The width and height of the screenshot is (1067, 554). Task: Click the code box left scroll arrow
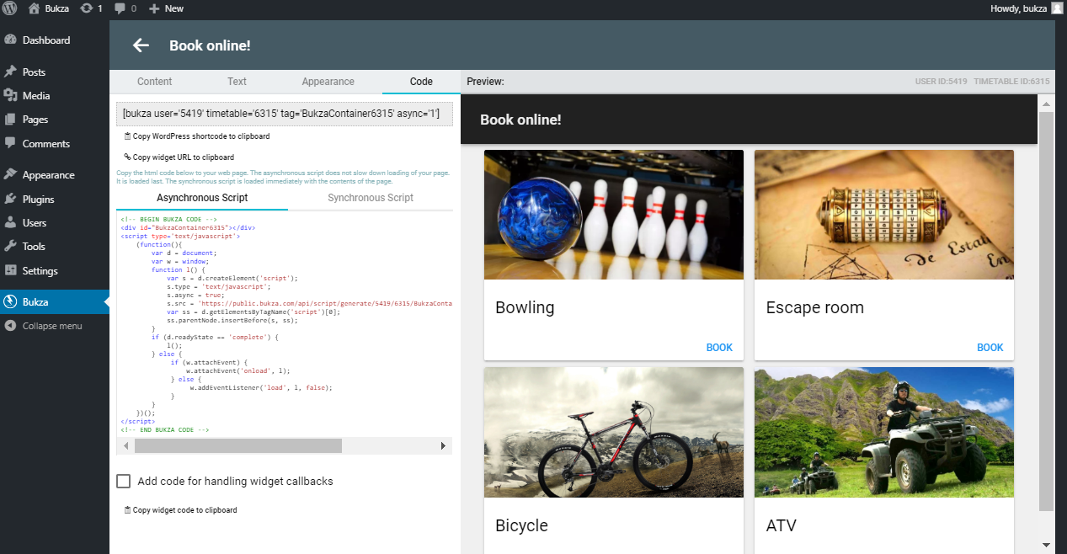pyautogui.click(x=125, y=445)
